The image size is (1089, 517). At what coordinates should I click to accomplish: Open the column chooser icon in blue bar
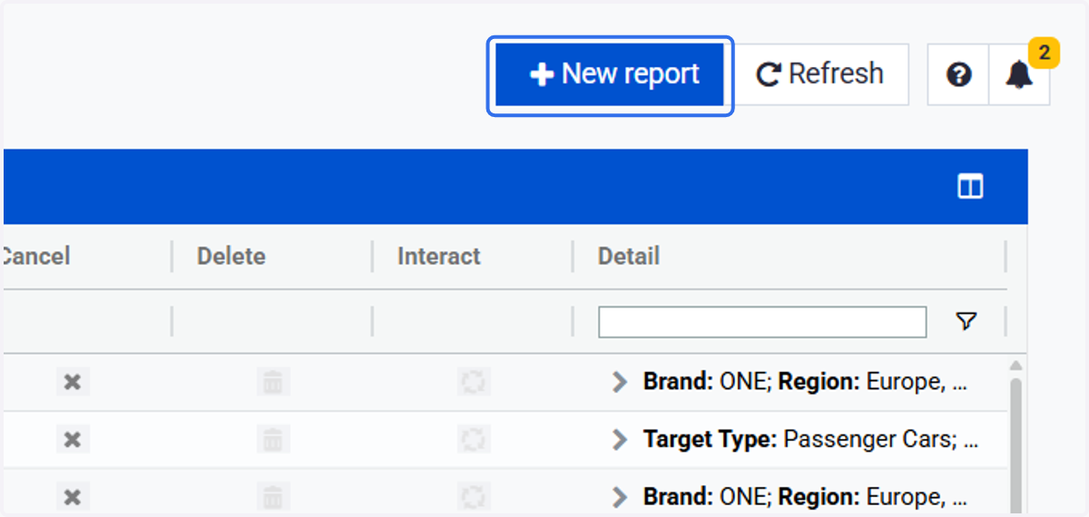[970, 187]
